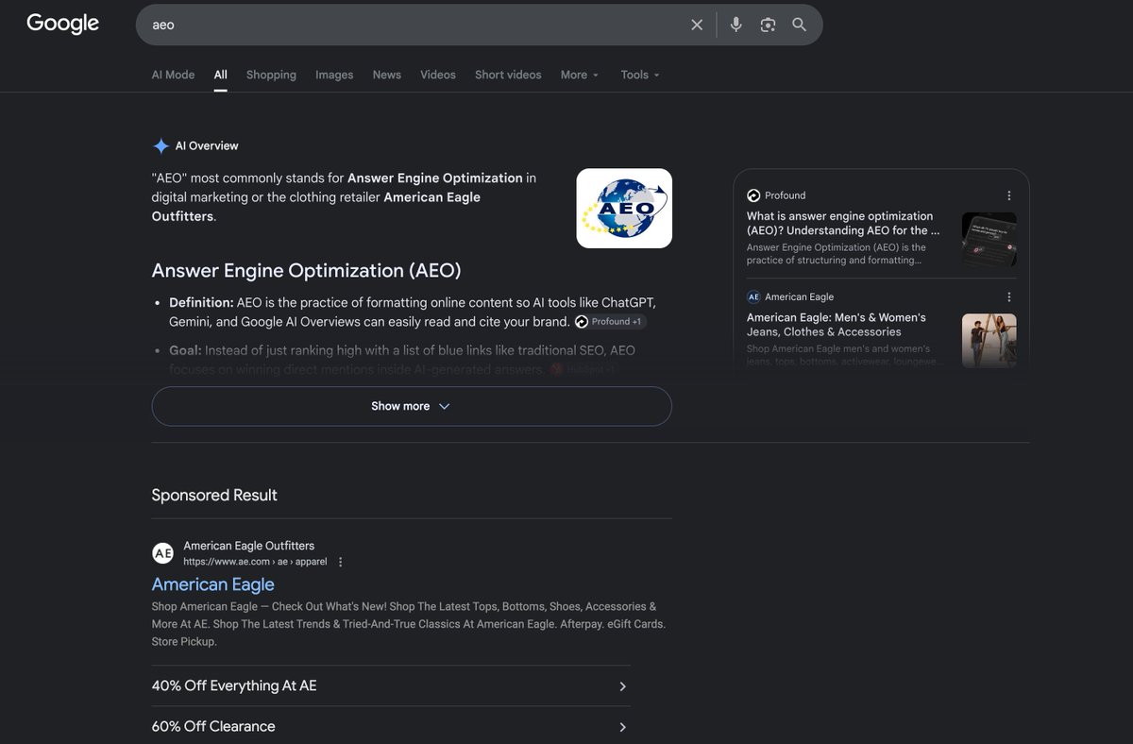Click the AI Overview sparkle icon
Image resolution: width=1133 pixels, height=744 pixels.
[161, 146]
